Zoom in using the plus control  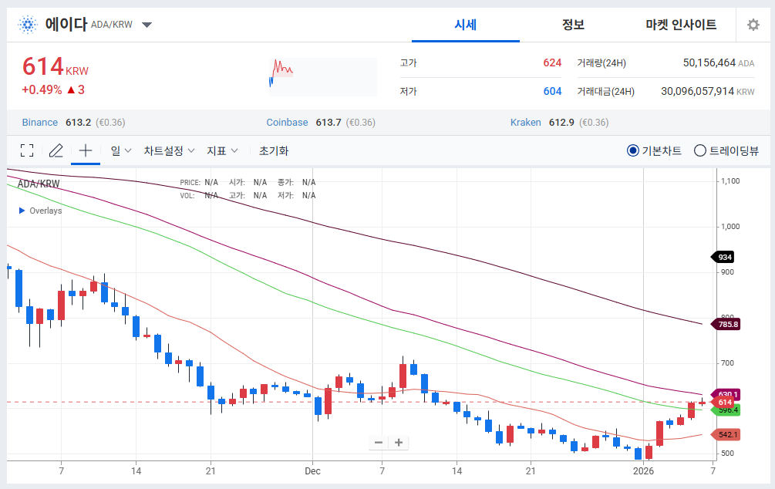click(398, 442)
